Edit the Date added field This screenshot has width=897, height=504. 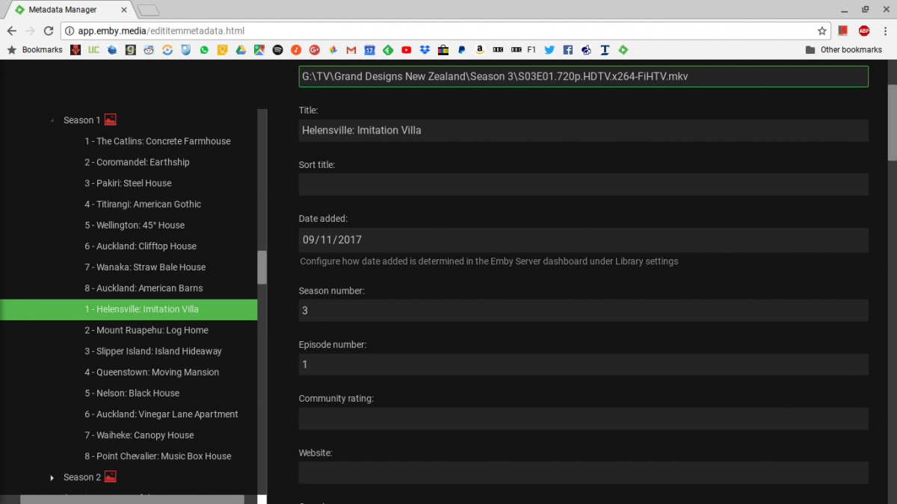(584, 240)
